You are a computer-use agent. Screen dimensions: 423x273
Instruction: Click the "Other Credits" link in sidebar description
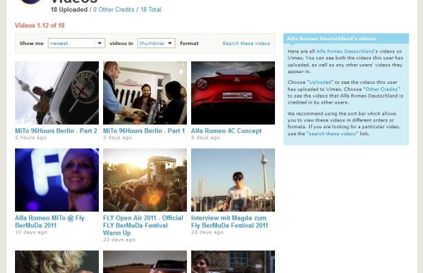click(x=381, y=89)
